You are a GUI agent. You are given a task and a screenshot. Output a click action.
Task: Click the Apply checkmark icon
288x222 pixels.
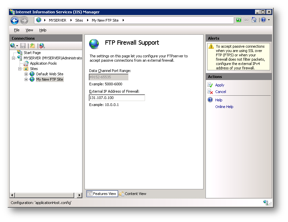(210, 85)
